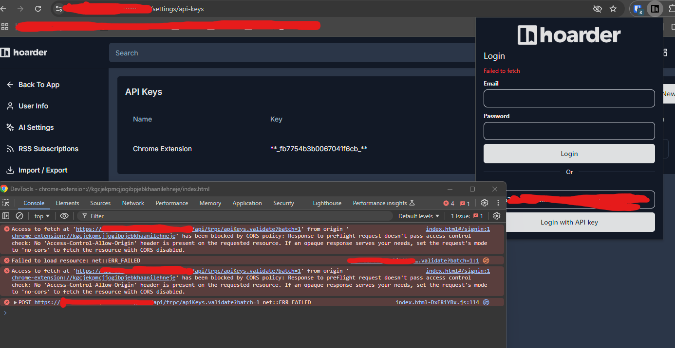Maximize the DevTools window

pyautogui.click(x=472, y=189)
